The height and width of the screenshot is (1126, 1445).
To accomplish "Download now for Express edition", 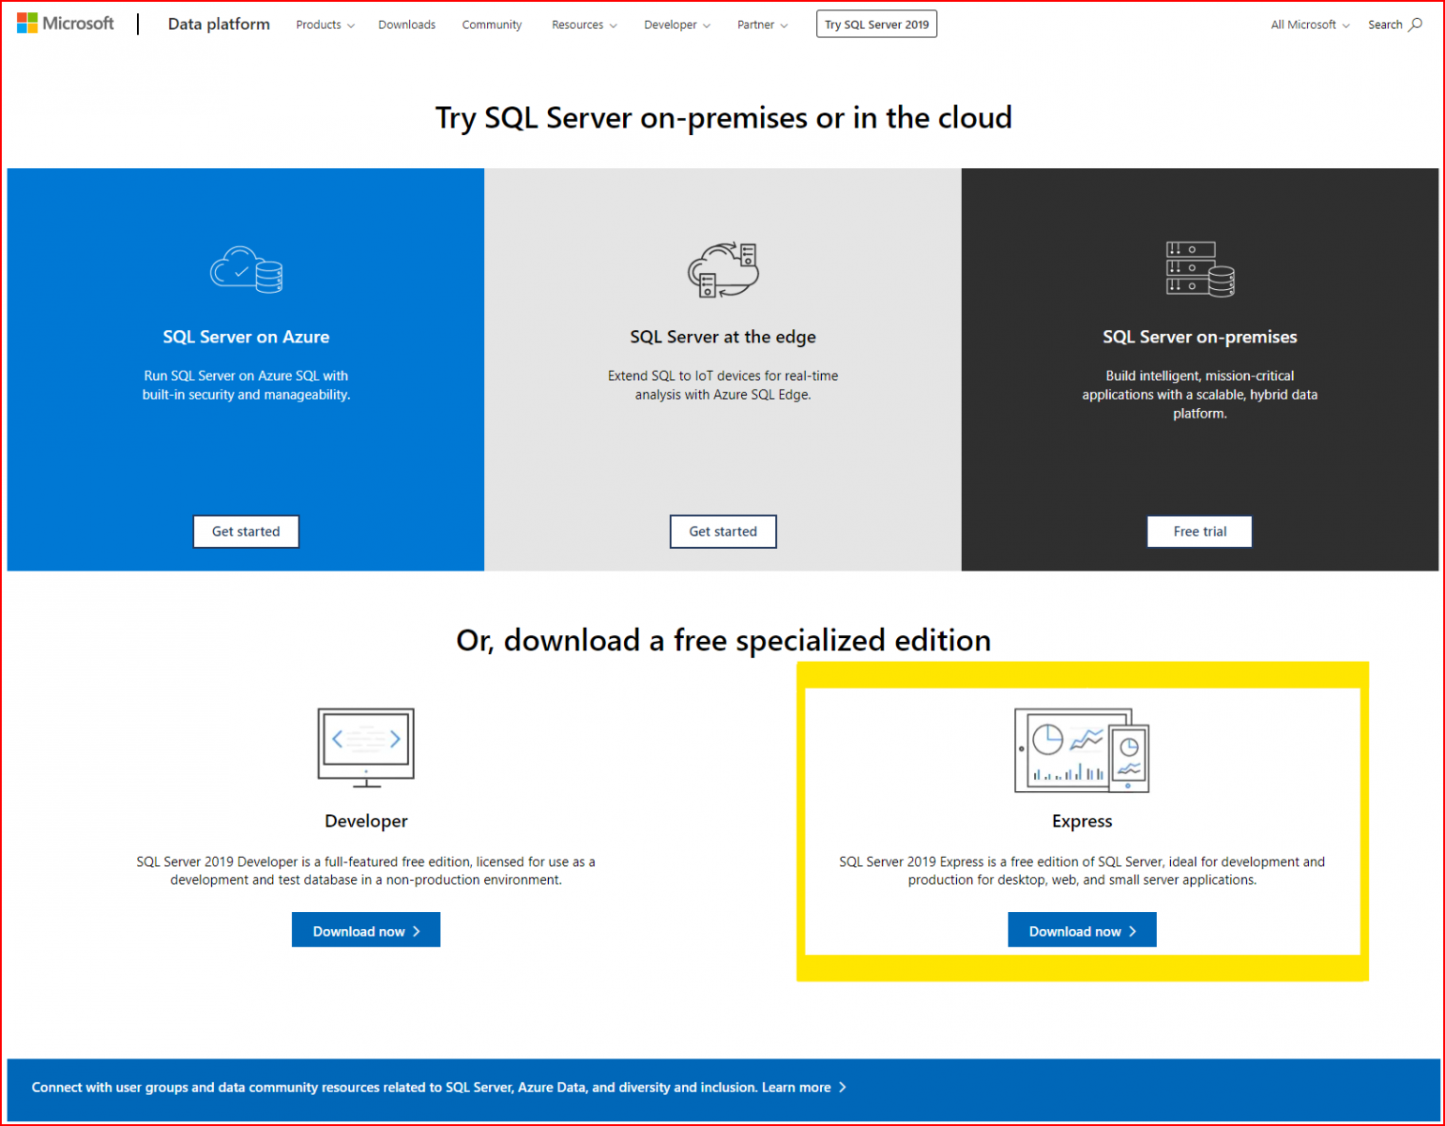I will 1082,930.
